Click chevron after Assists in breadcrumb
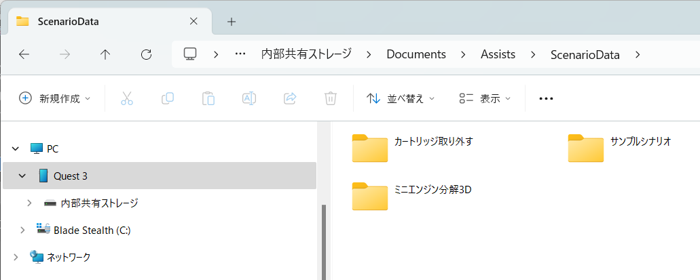This screenshot has width=700, height=280. pos(532,54)
